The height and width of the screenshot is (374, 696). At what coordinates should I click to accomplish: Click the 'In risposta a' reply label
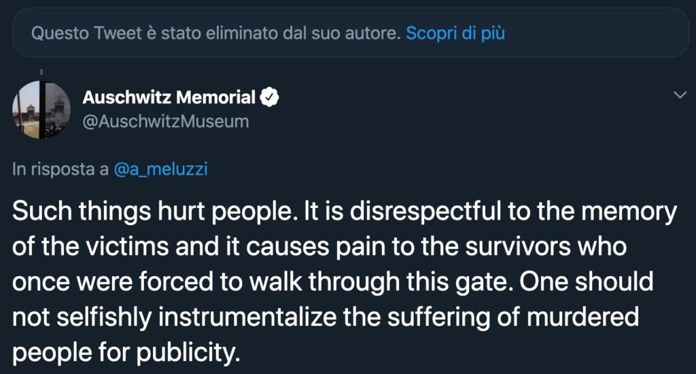[60, 170]
